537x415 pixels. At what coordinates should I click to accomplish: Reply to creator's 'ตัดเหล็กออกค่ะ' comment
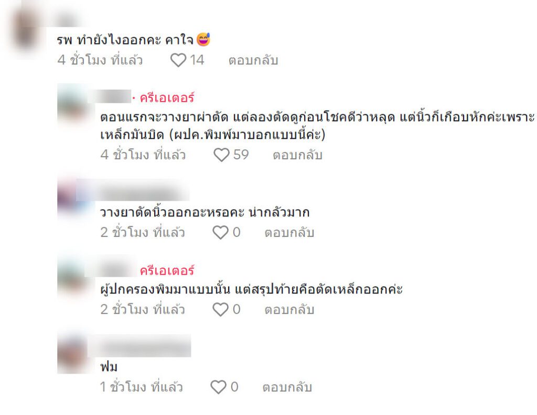pos(289,310)
